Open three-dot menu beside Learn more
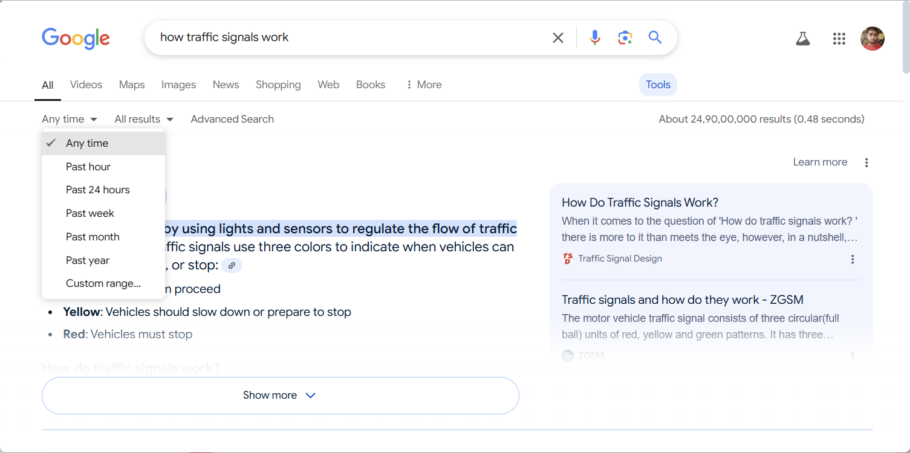This screenshot has width=910, height=453. tap(866, 162)
